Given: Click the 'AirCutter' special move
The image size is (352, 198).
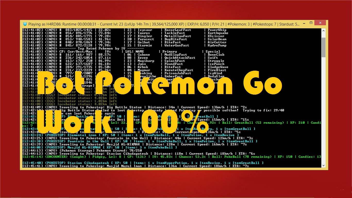Looking at the screenshot, I should pos(217,42).
